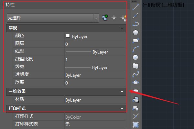
Task: Select the Arc tool
Action: coord(135,49)
